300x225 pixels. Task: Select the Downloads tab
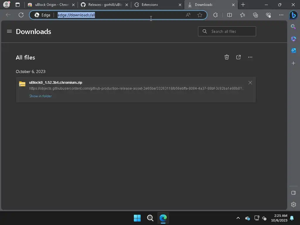pyautogui.click(x=211, y=5)
